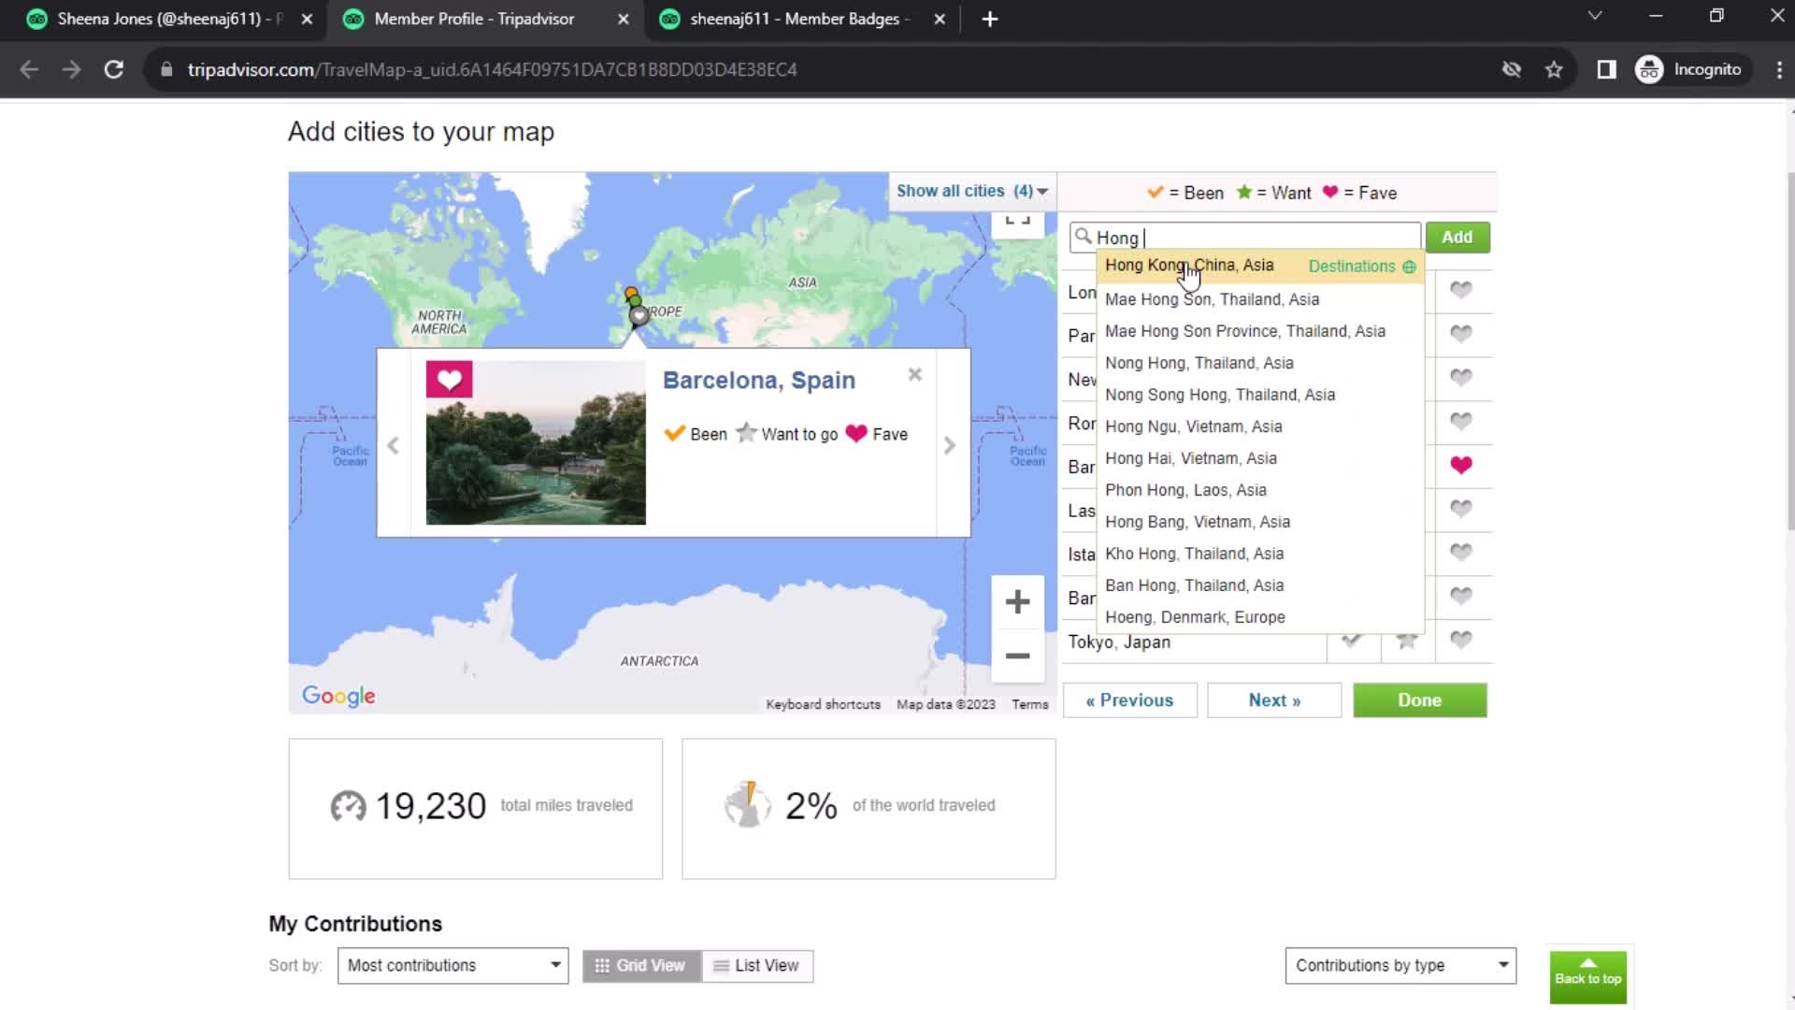
Task: Click the Back to top button
Action: tap(1587, 977)
